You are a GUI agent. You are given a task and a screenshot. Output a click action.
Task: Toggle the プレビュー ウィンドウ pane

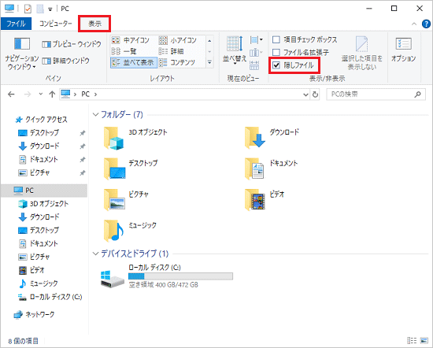click(x=72, y=44)
